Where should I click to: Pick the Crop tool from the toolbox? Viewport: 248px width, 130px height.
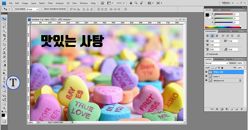tap(4, 35)
